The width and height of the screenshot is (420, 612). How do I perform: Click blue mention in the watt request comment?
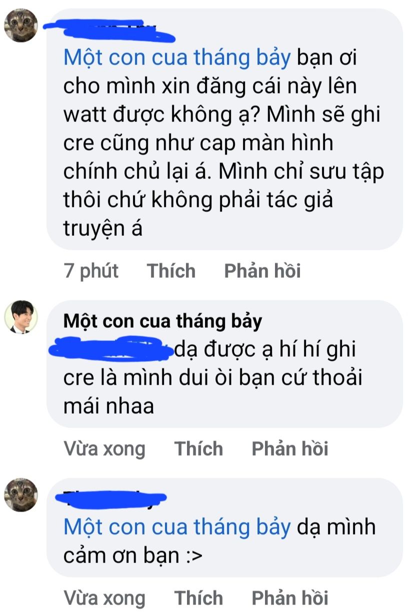click(177, 58)
